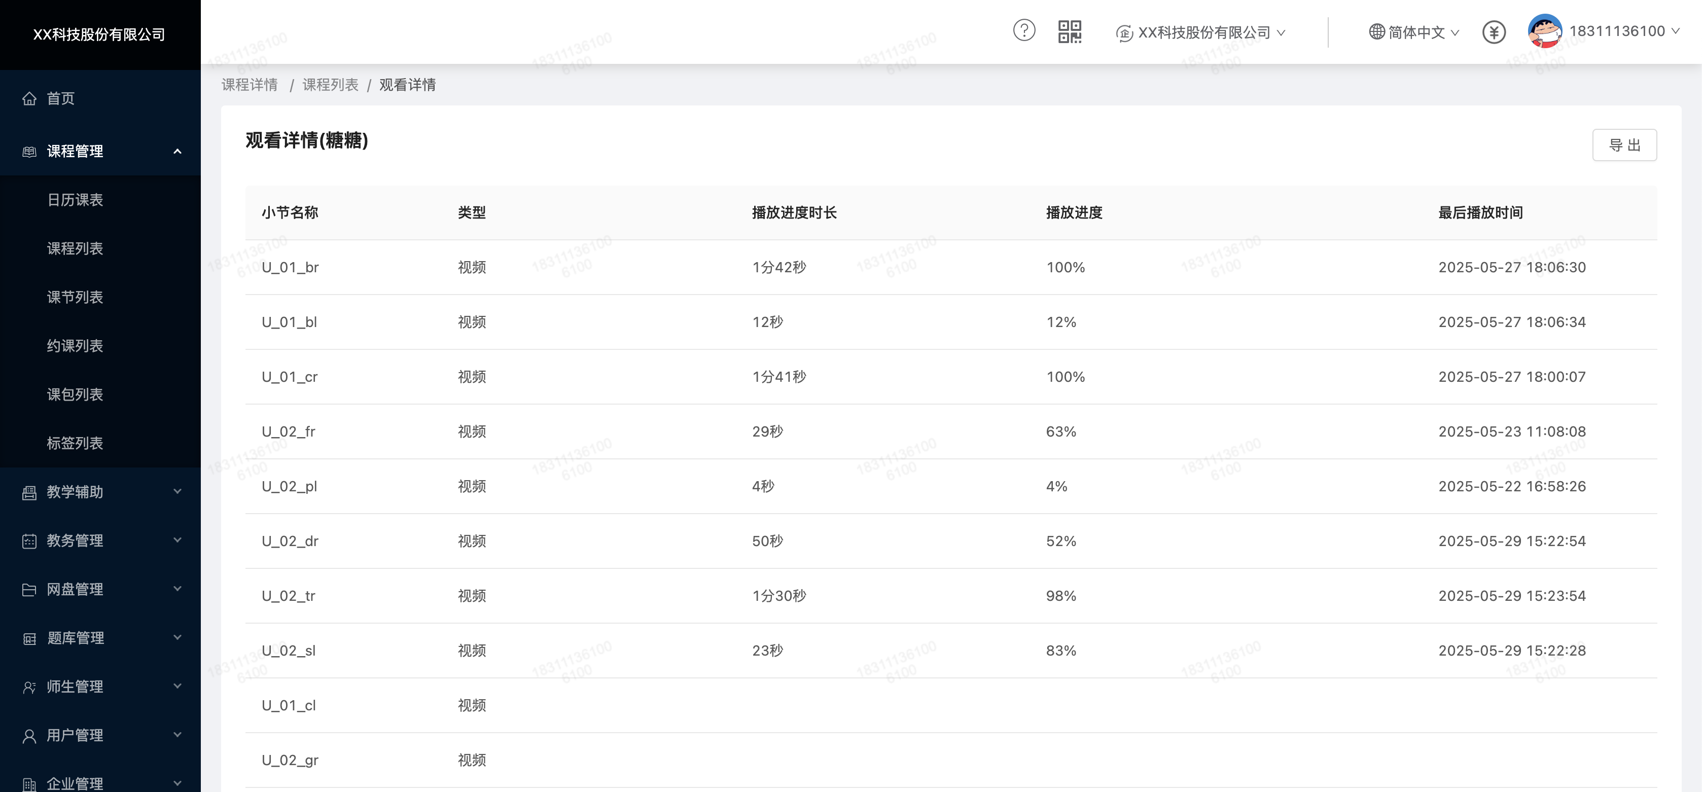Click the 首页 home icon

(29, 98)
